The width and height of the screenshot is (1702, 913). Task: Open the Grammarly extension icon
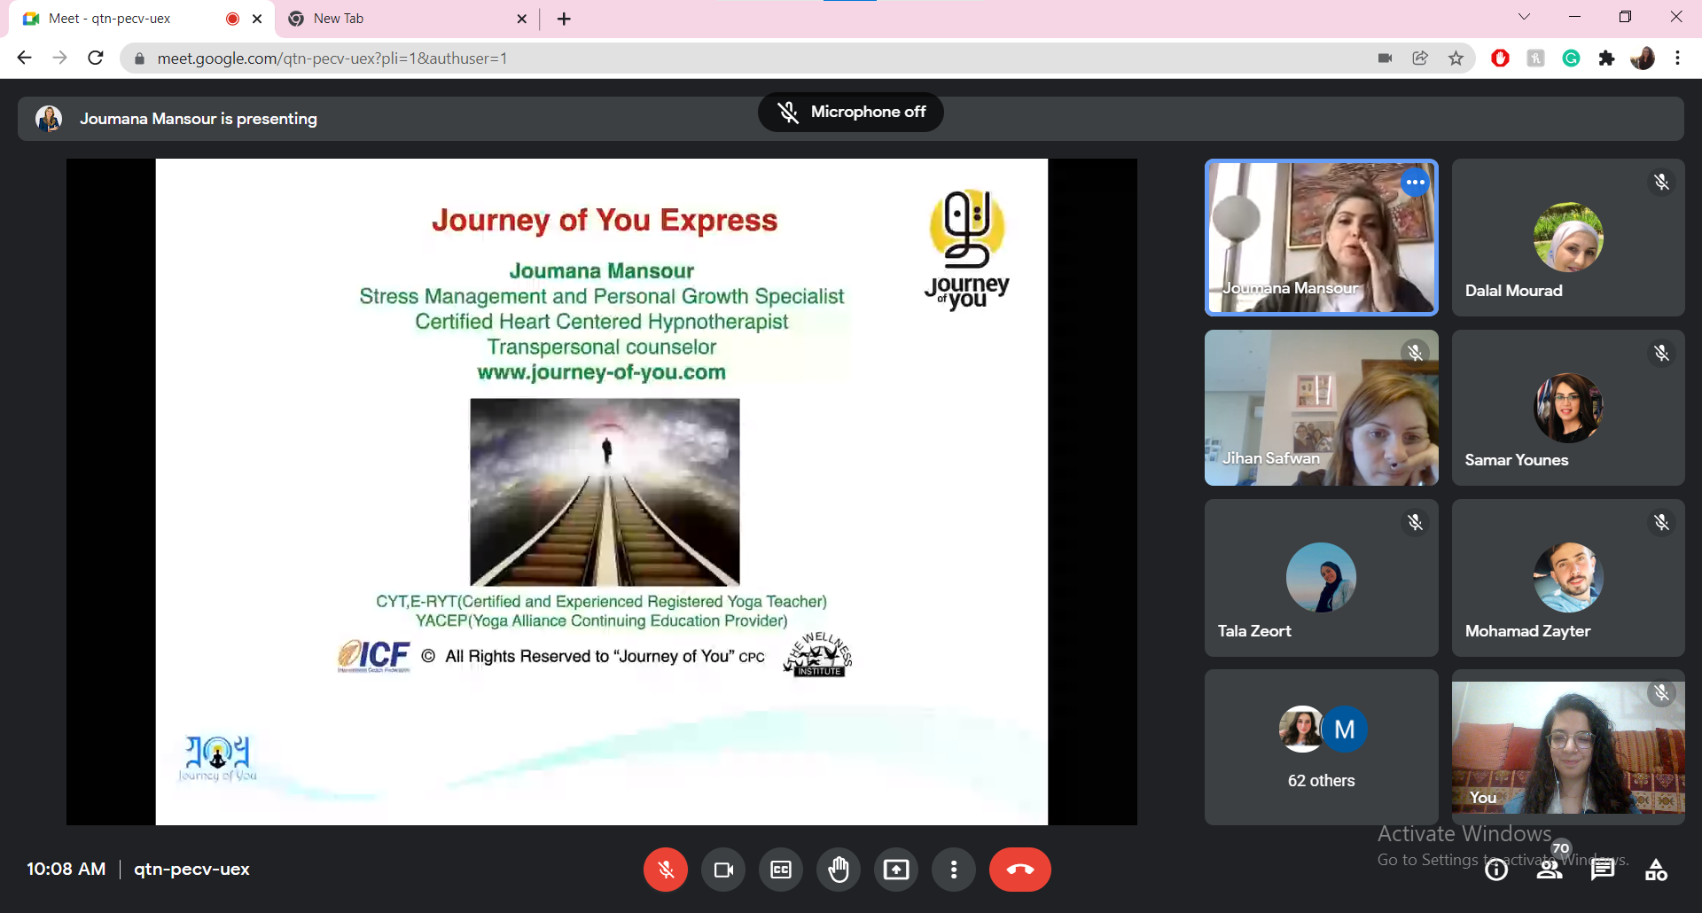tap(1571, 59)
